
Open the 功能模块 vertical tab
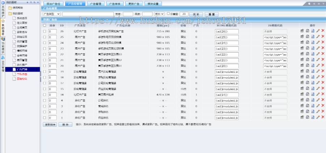3,46
